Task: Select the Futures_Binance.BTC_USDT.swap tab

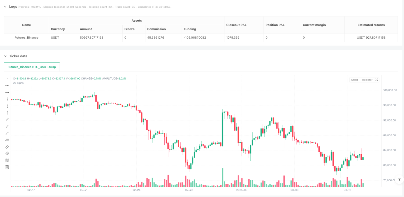Action: coord(32,67)
